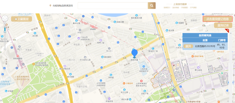Zoom in with the plus button
This screenshot has width=235, height=103.
pyautogui.click(x=5, y=27)
